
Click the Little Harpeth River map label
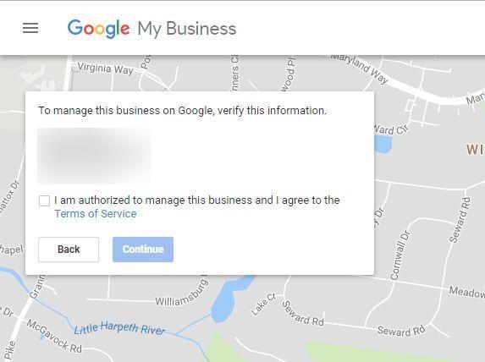pos(119,328)
